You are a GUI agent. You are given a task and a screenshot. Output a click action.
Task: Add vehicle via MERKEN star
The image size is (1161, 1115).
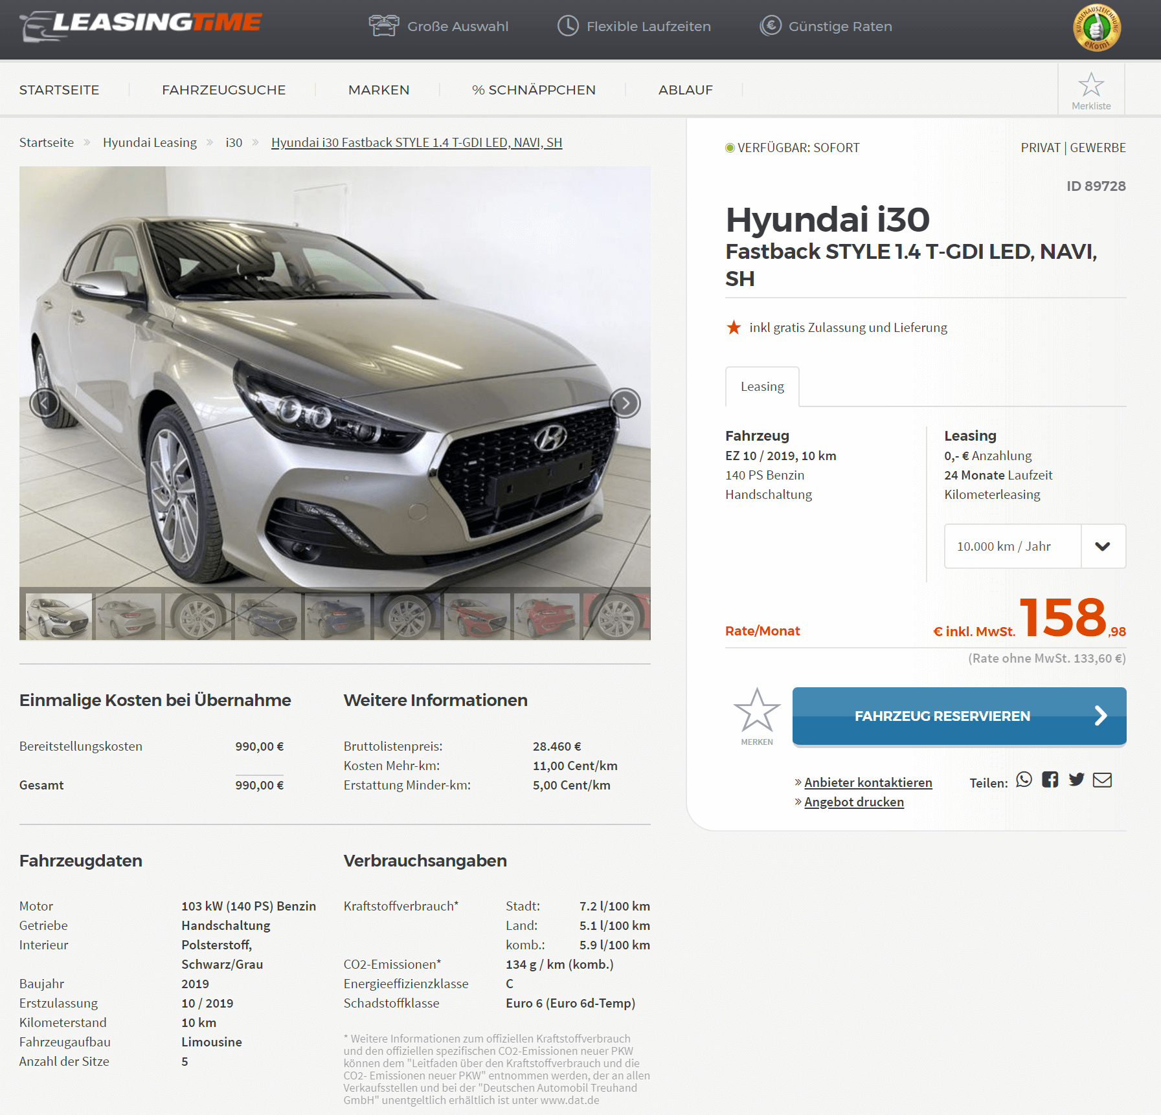[757, 710]
